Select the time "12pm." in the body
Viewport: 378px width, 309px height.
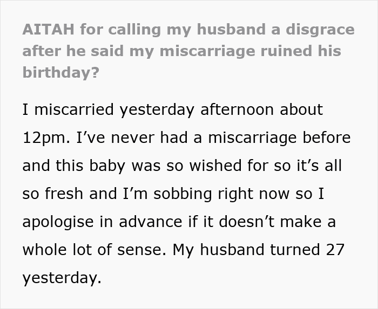[46, 138]
